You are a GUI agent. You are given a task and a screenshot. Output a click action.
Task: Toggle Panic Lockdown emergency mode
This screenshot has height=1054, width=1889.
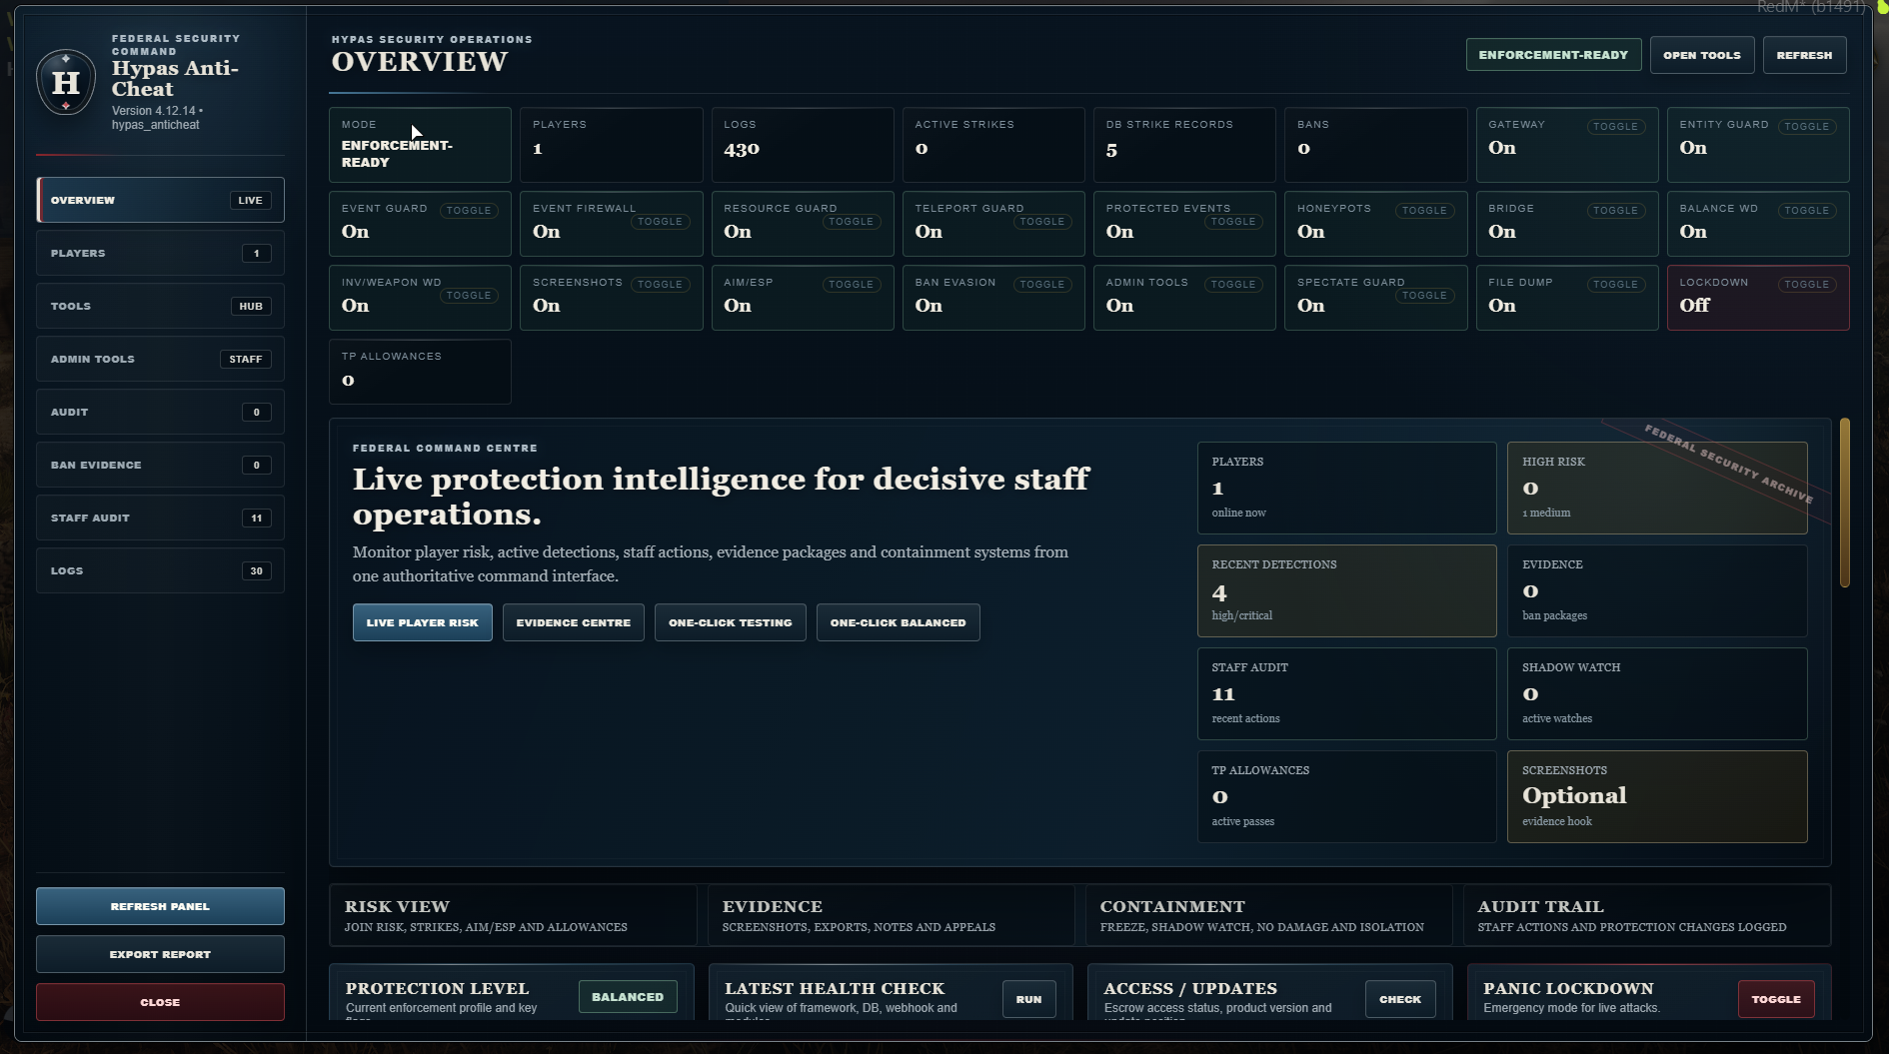[1776, 999]
